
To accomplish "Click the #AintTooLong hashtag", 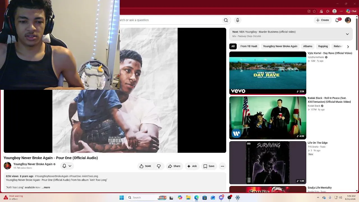I will (90, 176).
